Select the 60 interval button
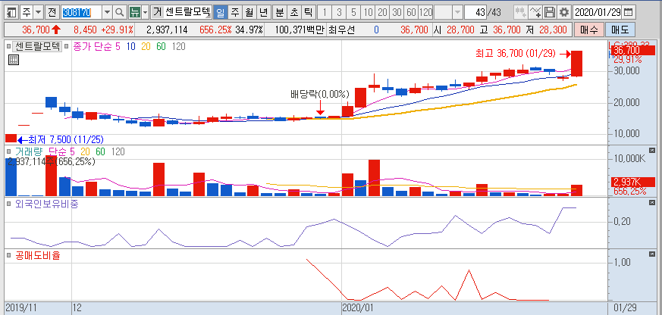662x315 pixels. click(x=411, y=13)
